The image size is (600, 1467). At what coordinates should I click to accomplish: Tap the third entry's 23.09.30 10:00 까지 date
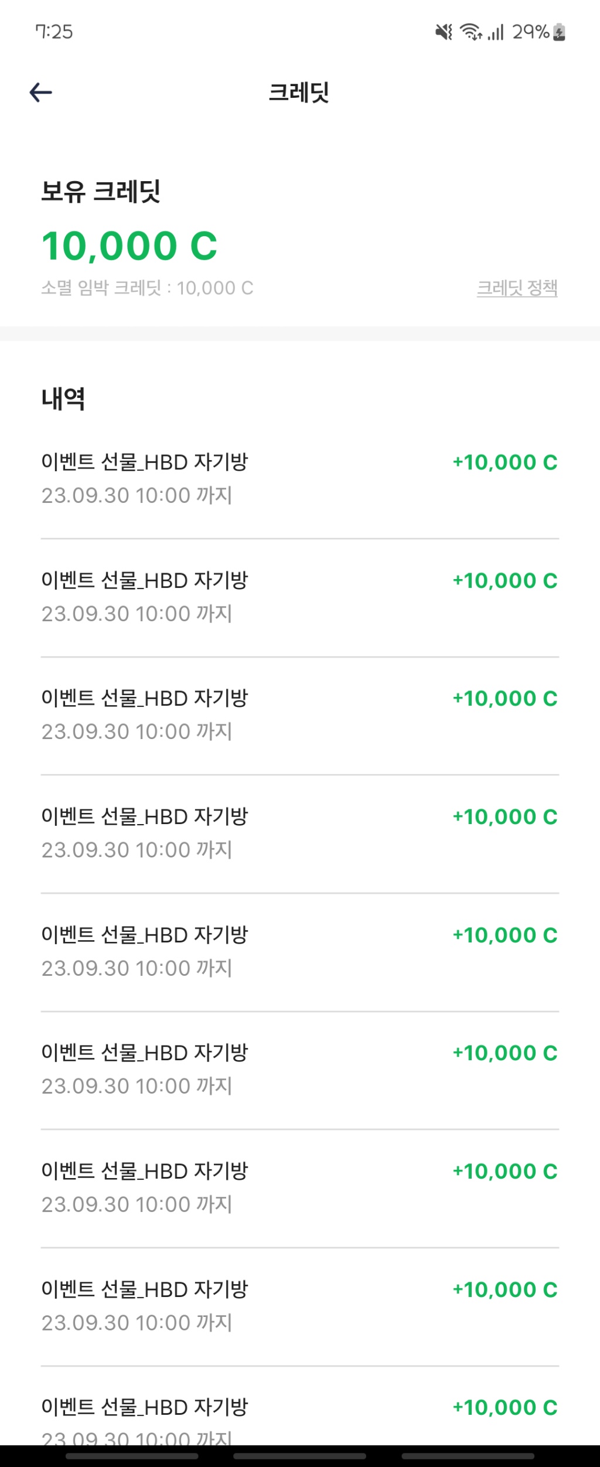click(x=137, y=731)
